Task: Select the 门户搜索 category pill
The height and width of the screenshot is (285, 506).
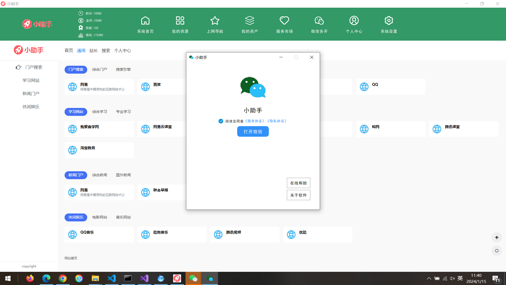Action: [x=76, y=69]
